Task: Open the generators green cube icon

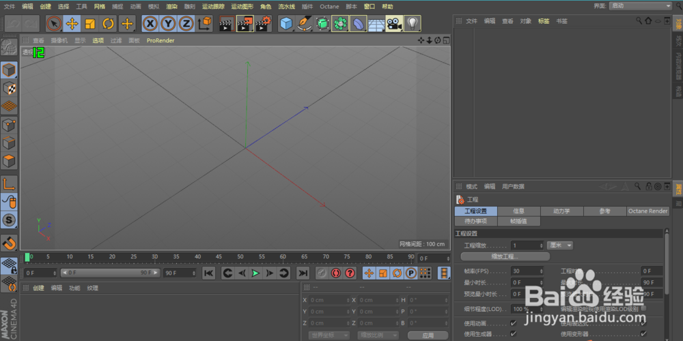Action: click(322, 23)
